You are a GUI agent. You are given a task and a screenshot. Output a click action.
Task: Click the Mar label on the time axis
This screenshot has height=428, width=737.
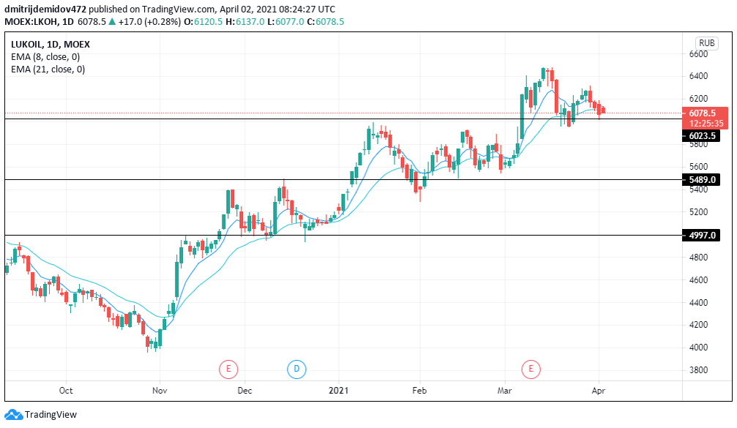pos(505,391)
